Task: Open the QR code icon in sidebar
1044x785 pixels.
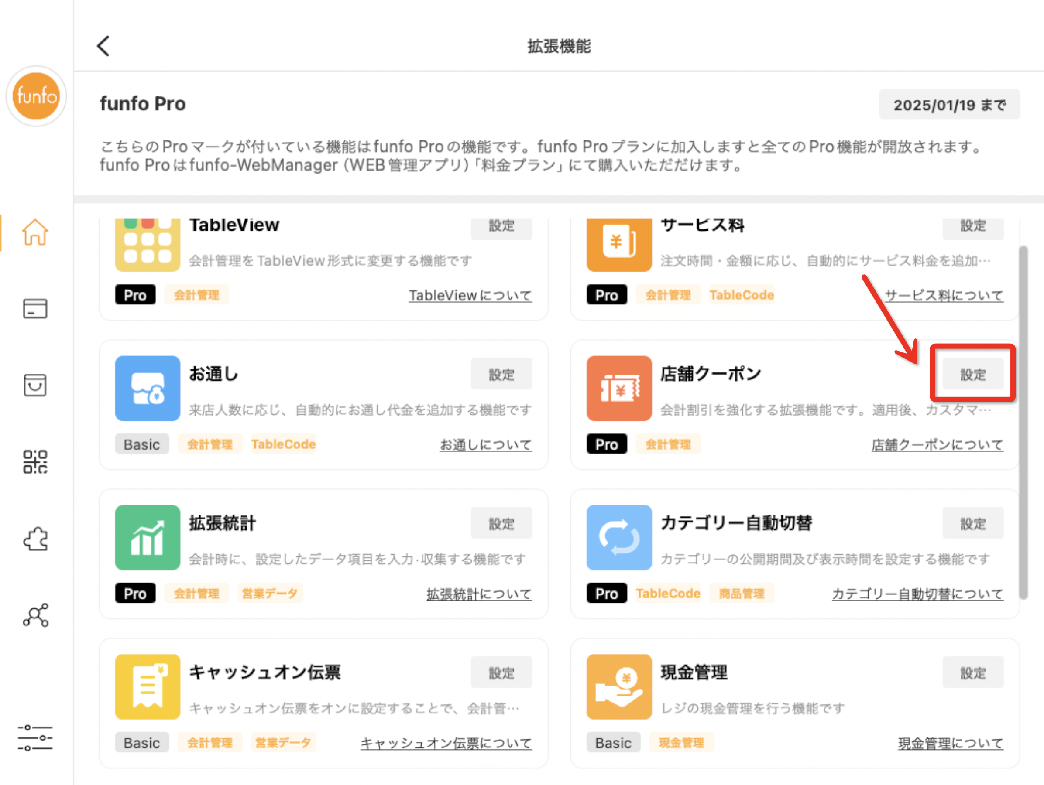Action: coord(35,461)
